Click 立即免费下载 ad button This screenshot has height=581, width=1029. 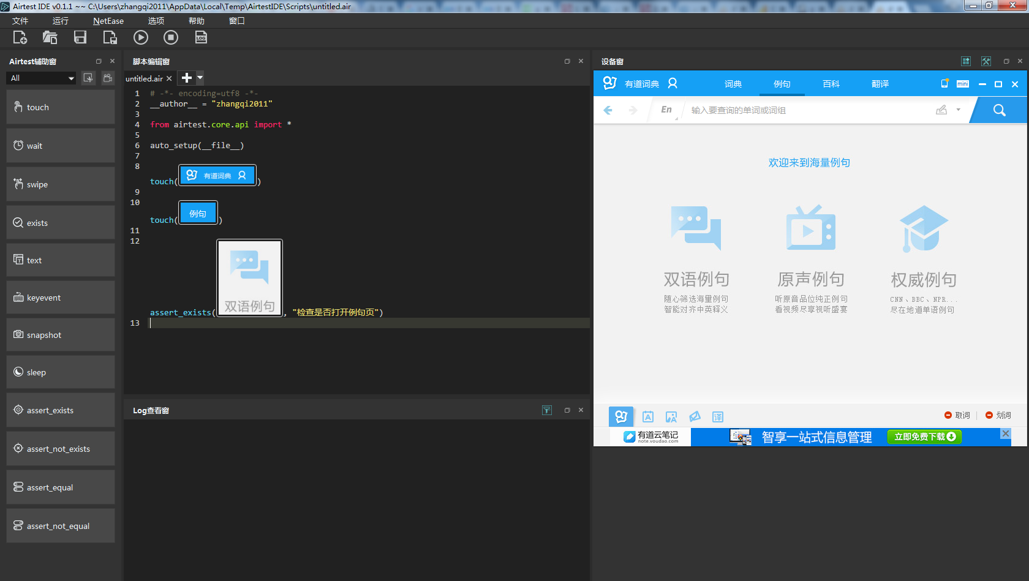(x=924, y=437)
